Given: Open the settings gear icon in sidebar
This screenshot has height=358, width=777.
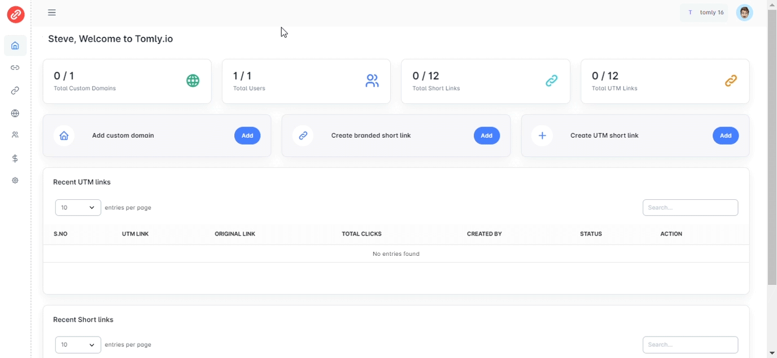Looking at the screenshot, I should (15, 180).
